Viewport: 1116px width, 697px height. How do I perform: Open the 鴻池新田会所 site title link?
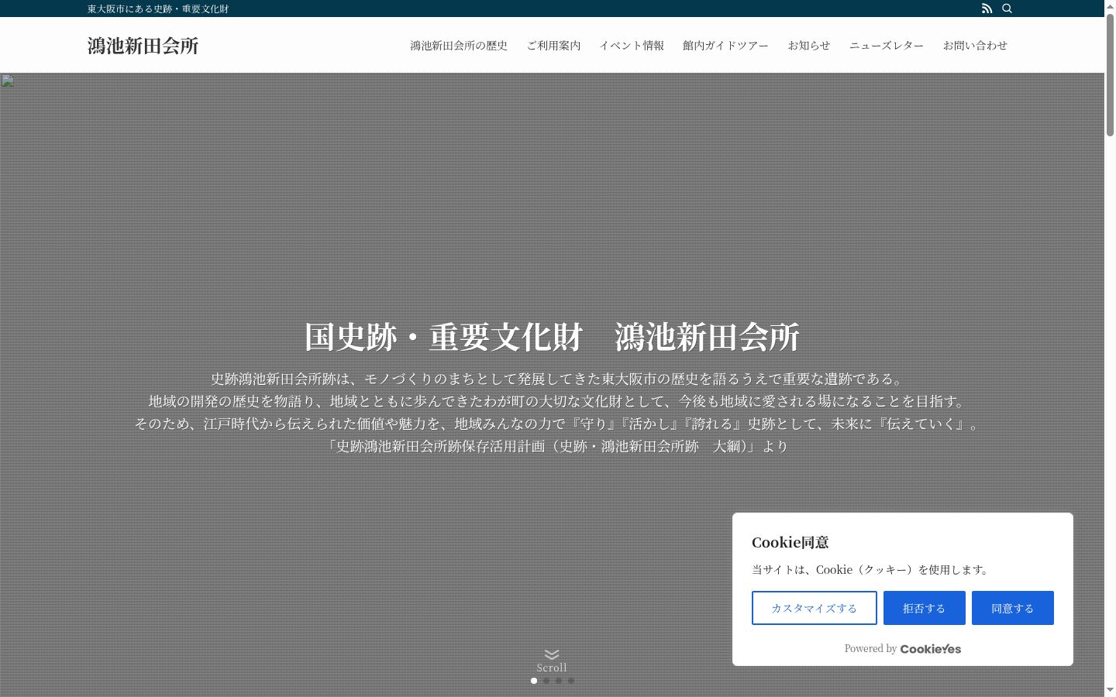point(143,46)
